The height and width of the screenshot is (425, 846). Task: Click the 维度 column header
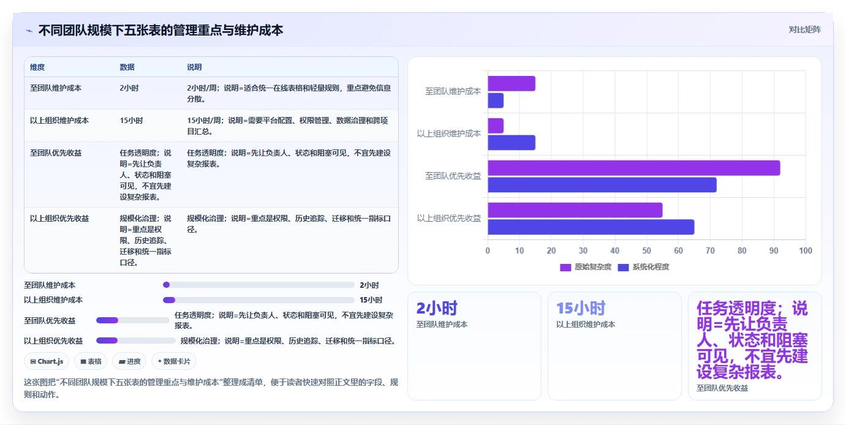pyautogui.click(x=37, y=67)
